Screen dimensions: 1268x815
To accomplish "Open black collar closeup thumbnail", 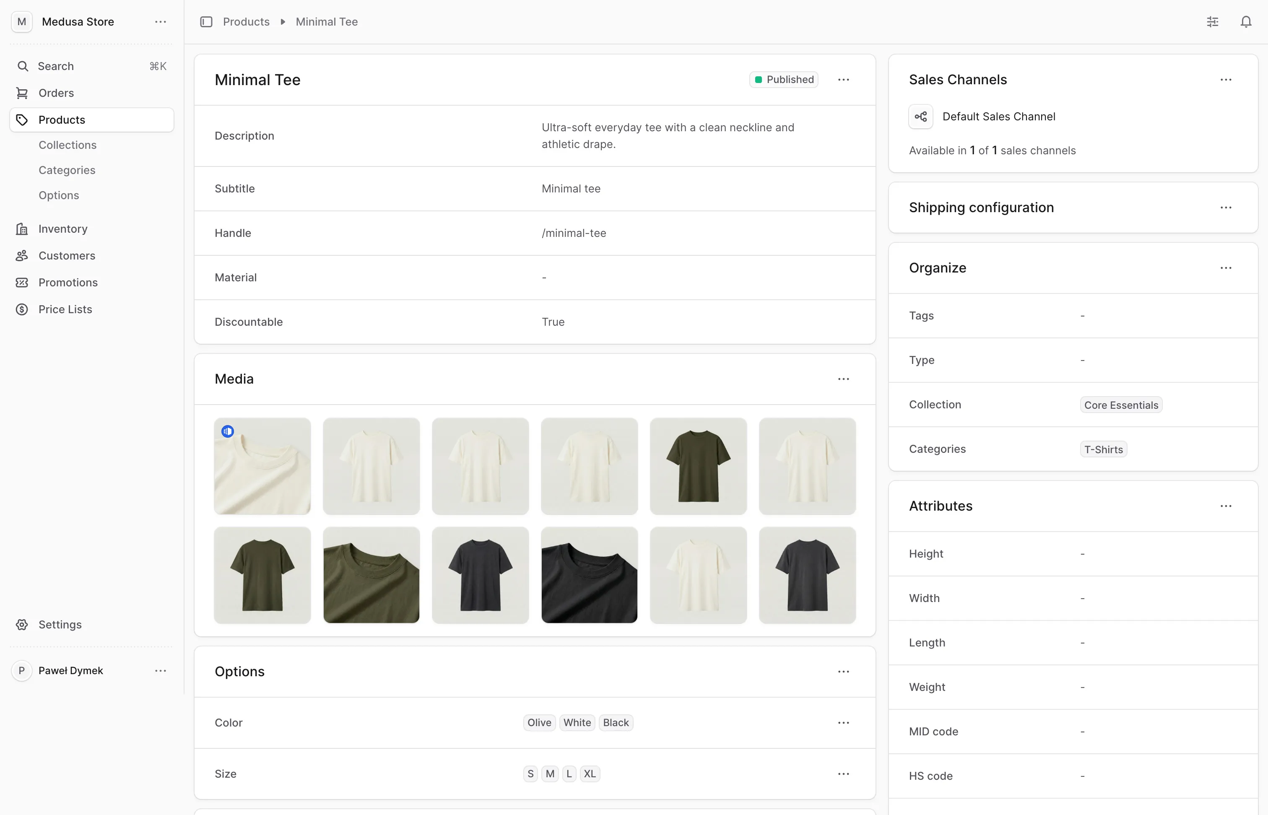I will pyautogui.click(x=589, y=575).
